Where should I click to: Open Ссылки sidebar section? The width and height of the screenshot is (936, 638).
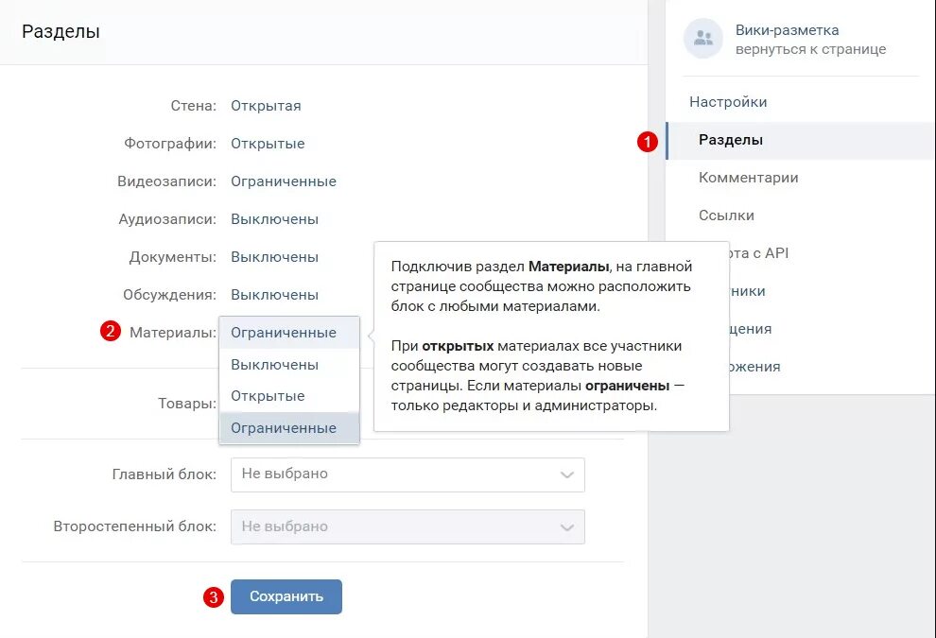726,216
